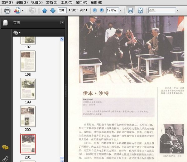
Task: Click the small 1945 portrait photo
Action: (172, 139)
